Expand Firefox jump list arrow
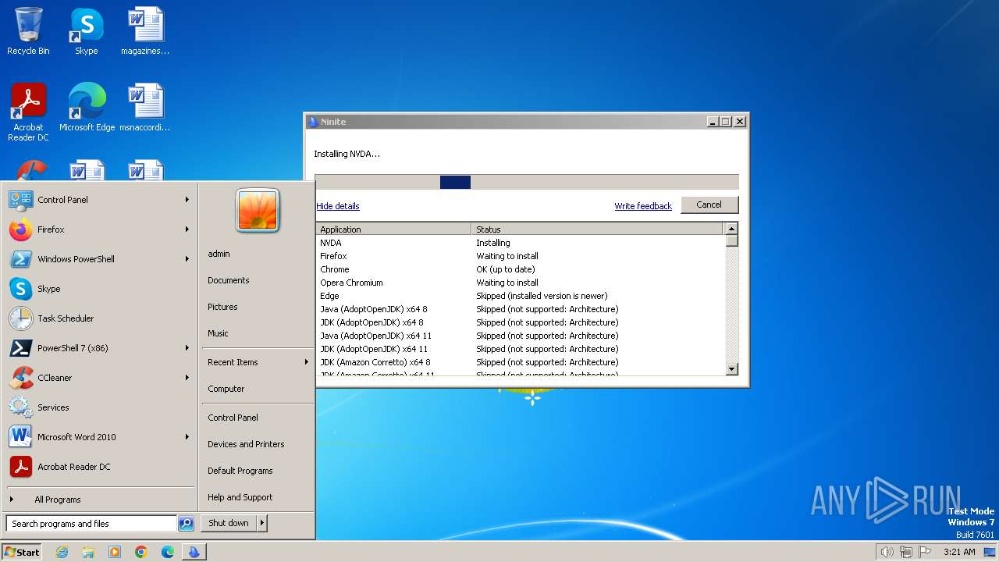This screenshot has width=999, height=562. [x=187, y=229]
